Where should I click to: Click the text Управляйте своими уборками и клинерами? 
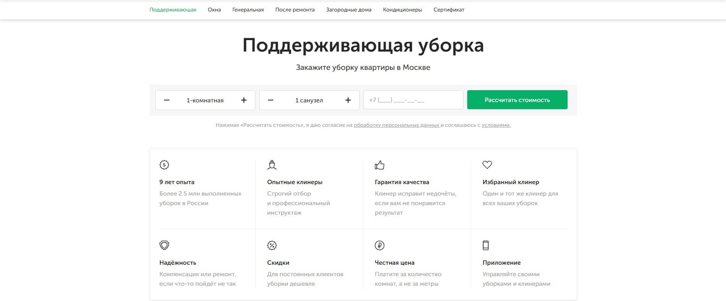pyautogui.click(x=516, y=279)
